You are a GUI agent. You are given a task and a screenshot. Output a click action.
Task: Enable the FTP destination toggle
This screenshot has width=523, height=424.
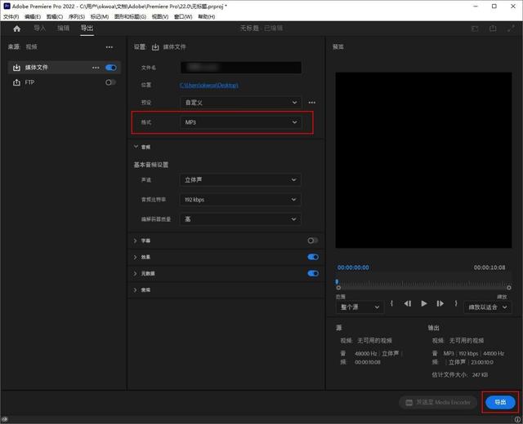pyautogui.click(x=110, y=82)
